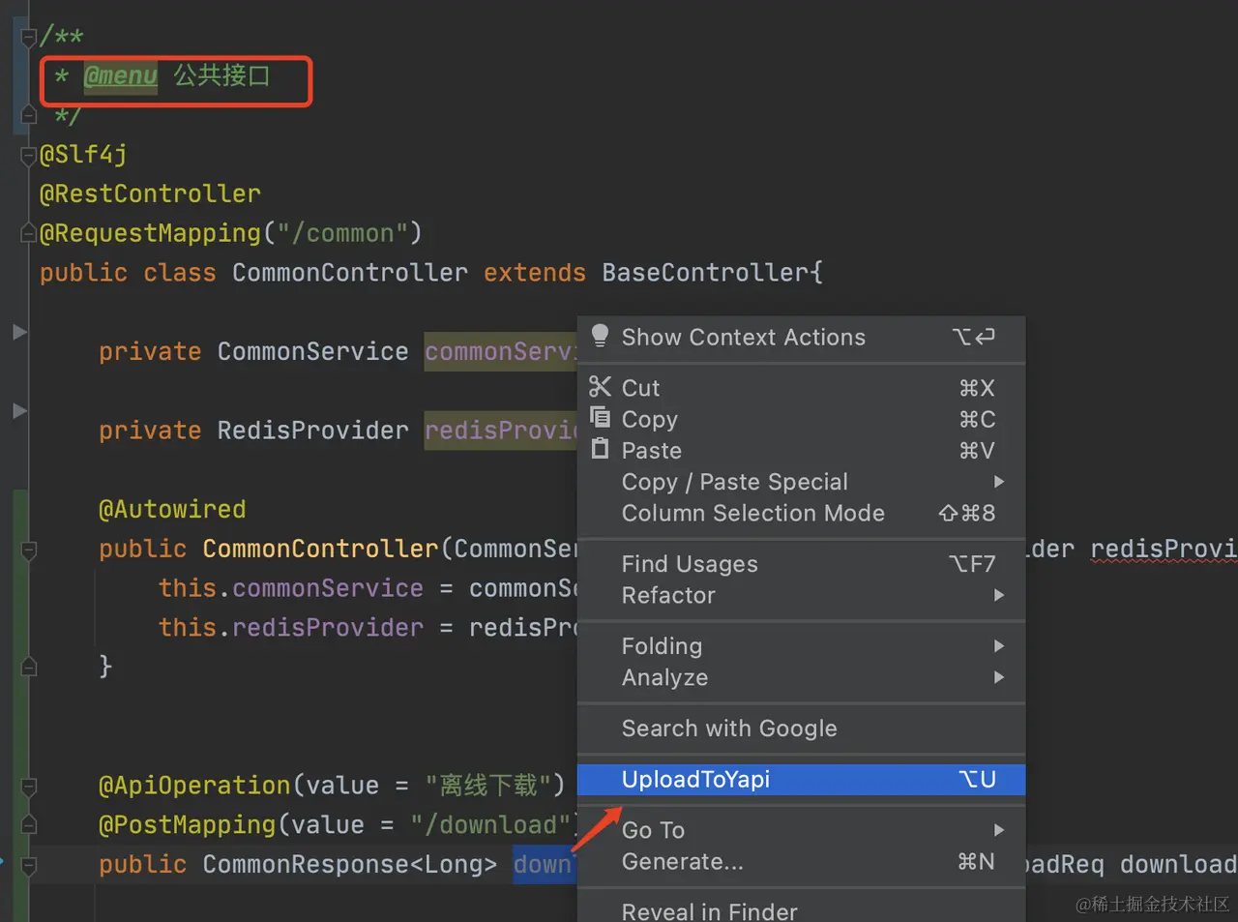
Task: Click this.redisProvider assignment target
Action: click(x=291, y=628)
